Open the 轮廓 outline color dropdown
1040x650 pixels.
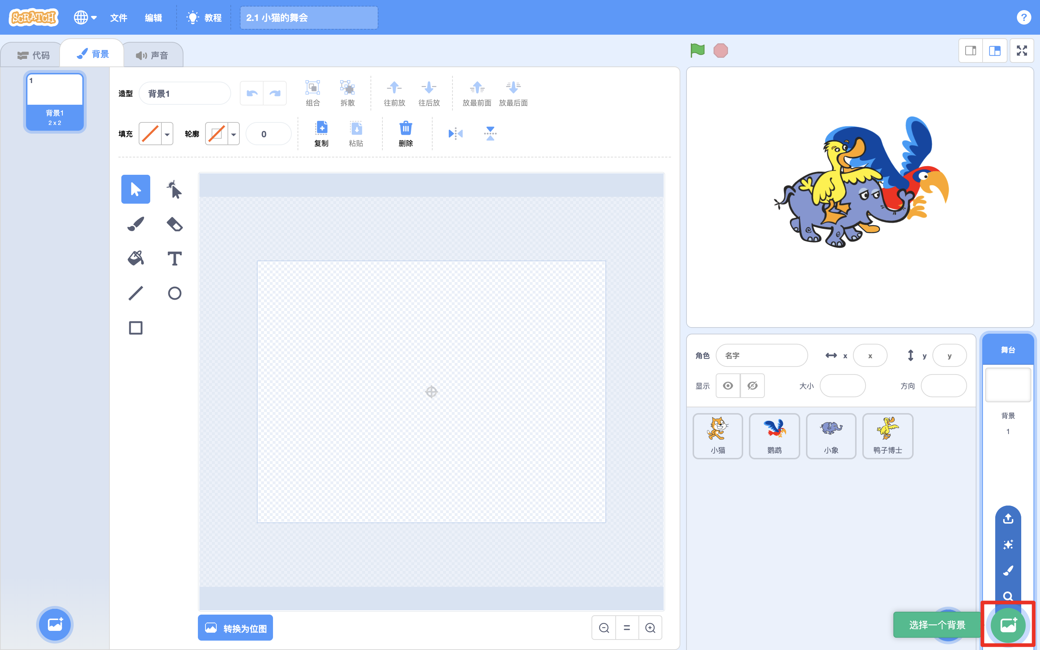pyautogui.click(x=222, y=134)
